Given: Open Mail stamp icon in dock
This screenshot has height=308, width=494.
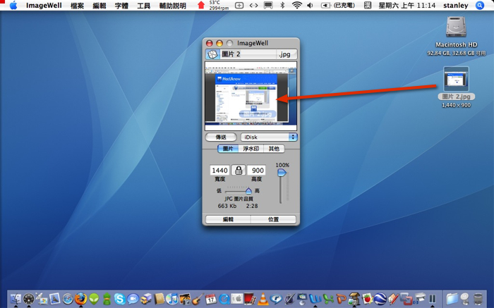Looking at the screenshot, I should [x=55, y=298].
